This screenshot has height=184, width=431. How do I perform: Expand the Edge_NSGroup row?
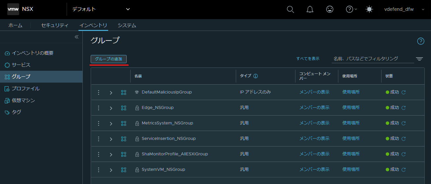click(111, 108)
